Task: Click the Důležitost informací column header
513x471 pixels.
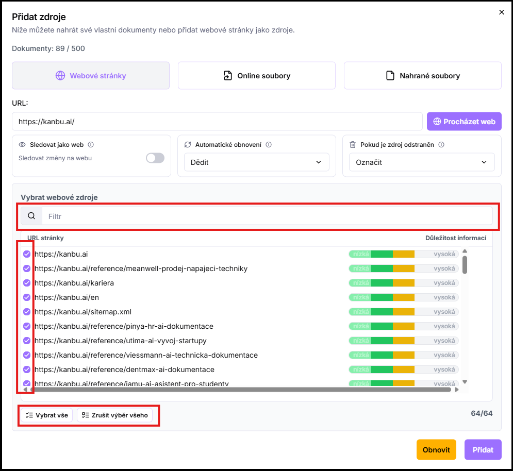Action: (456, 238)
